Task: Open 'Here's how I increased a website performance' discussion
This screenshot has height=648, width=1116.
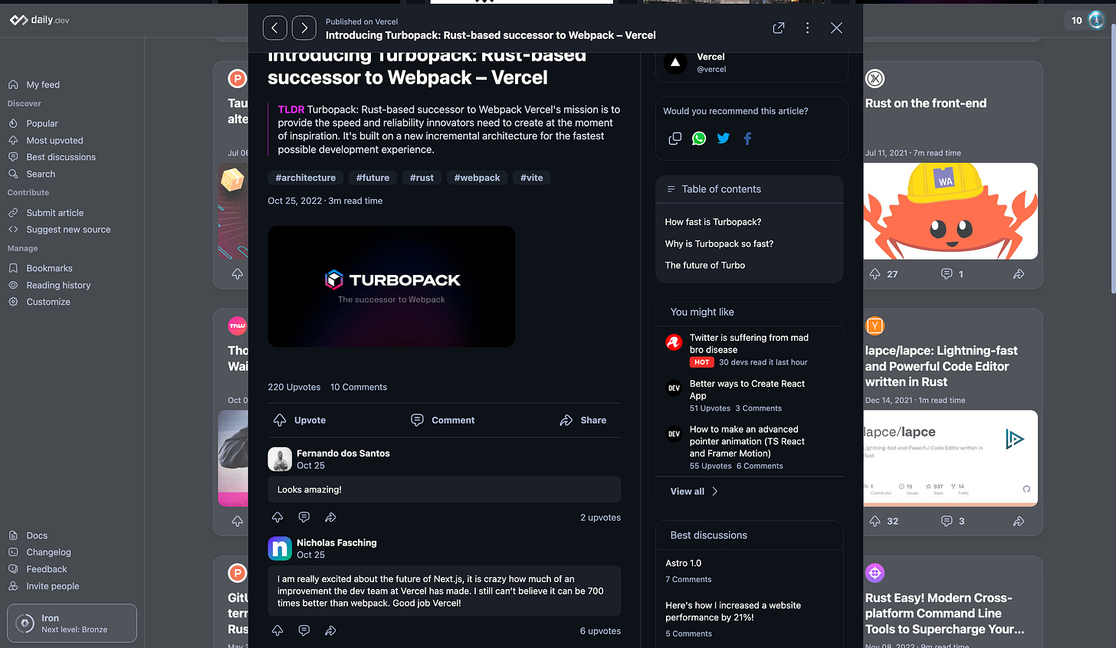Action: click(x=733, y=611)
